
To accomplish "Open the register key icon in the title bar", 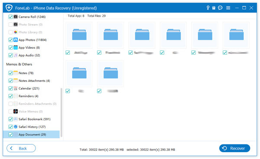I will [x=208, y=8].
